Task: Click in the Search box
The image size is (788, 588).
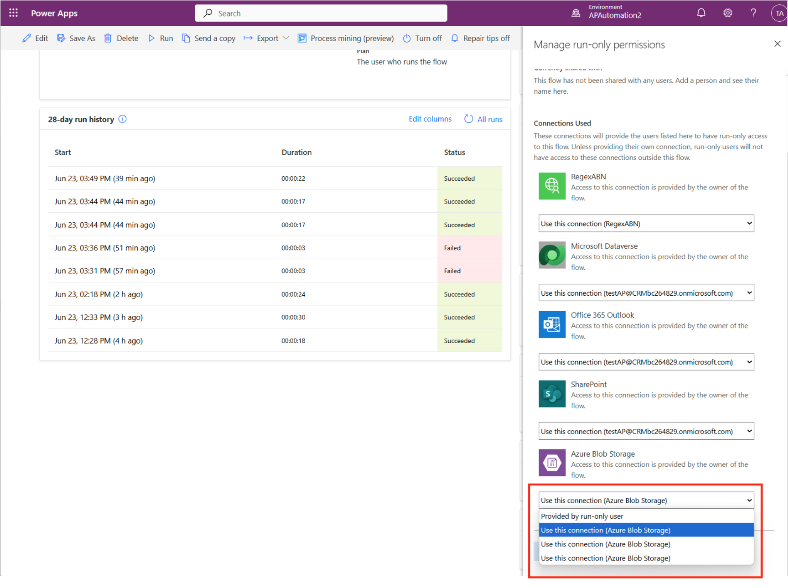Action: coord(320,13)
